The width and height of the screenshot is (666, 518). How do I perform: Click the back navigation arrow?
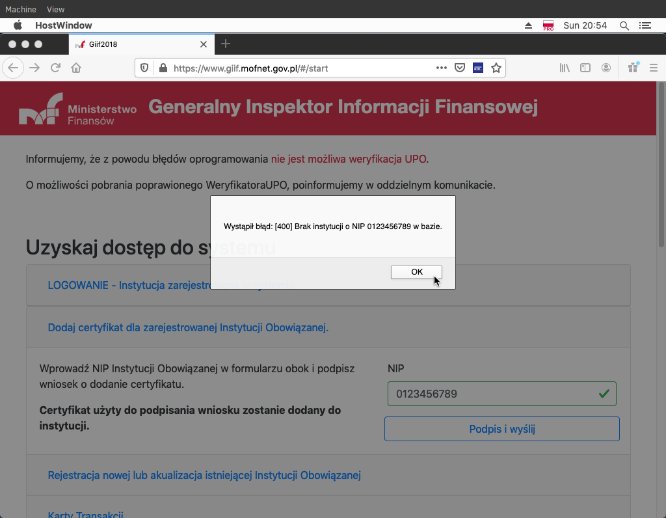tap(14, 68)
